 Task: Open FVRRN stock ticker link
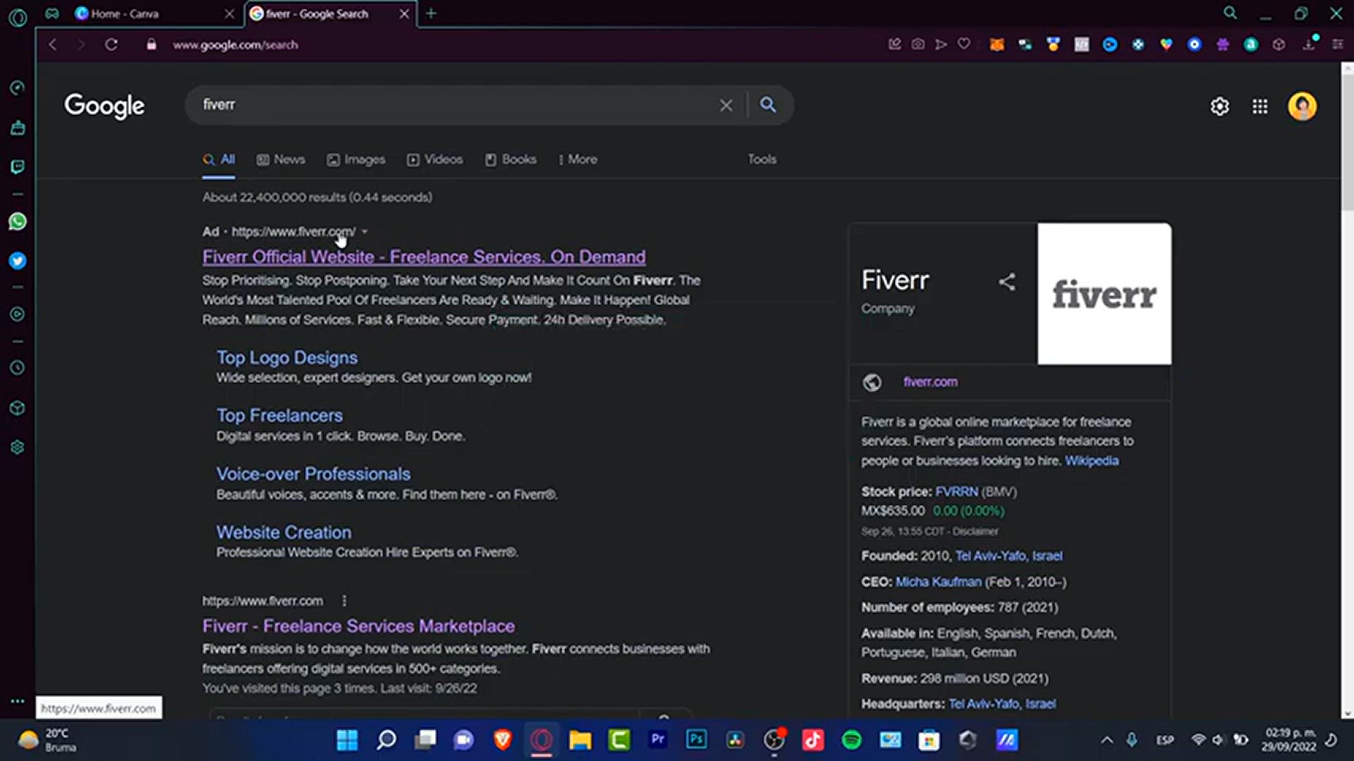point(956,492)
